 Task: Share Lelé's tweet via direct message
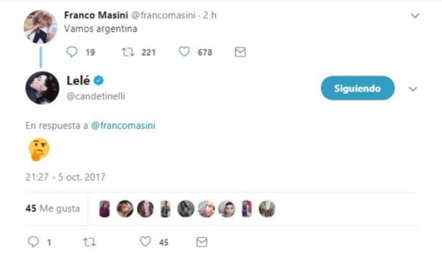pyautogui.click(x=202, y=242)
